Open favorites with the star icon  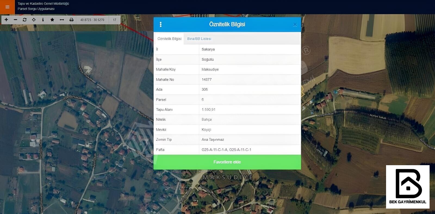52,20
